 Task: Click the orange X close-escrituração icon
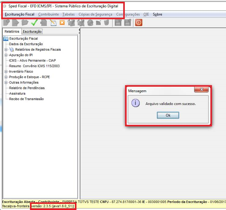point(62,23)
